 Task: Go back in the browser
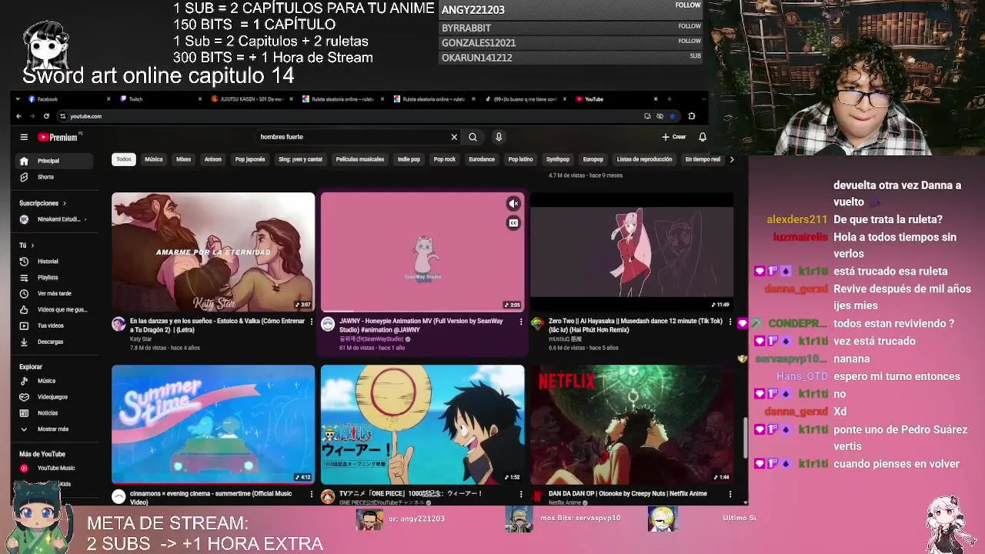18,116
